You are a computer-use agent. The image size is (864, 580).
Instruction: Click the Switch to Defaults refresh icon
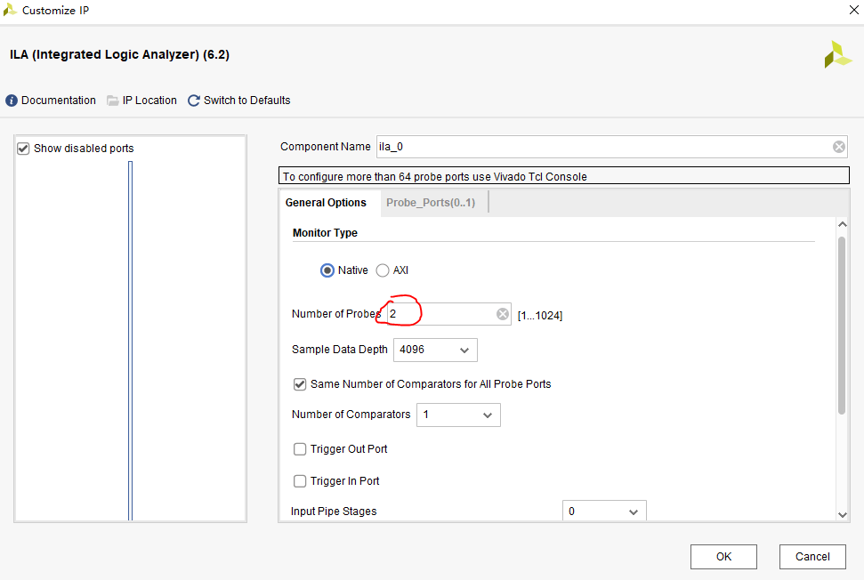click(194, 101)
